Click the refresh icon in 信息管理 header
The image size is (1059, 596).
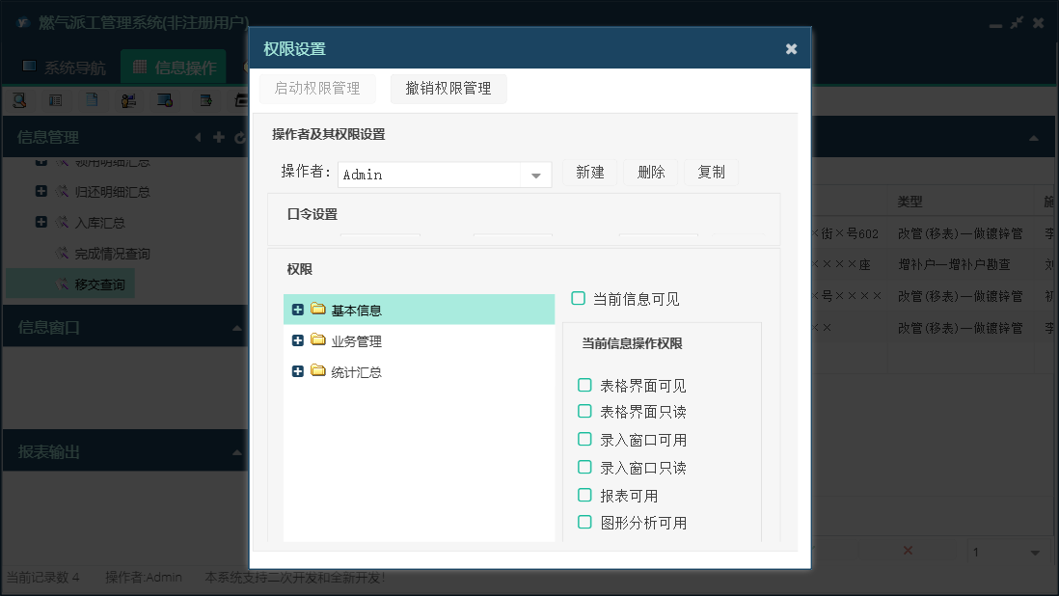240,138
